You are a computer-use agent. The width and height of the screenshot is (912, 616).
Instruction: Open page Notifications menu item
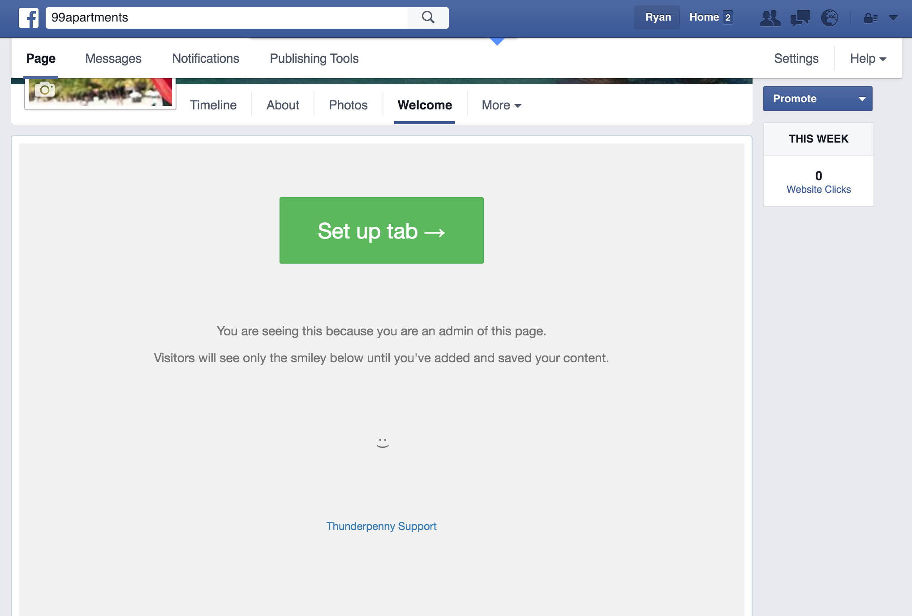(x=206, y=59)
